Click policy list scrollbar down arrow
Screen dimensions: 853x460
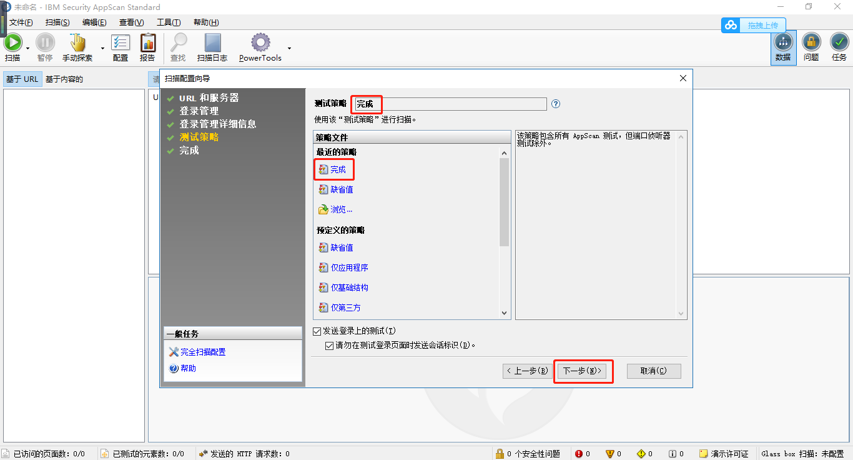click(x=505, y=312)
